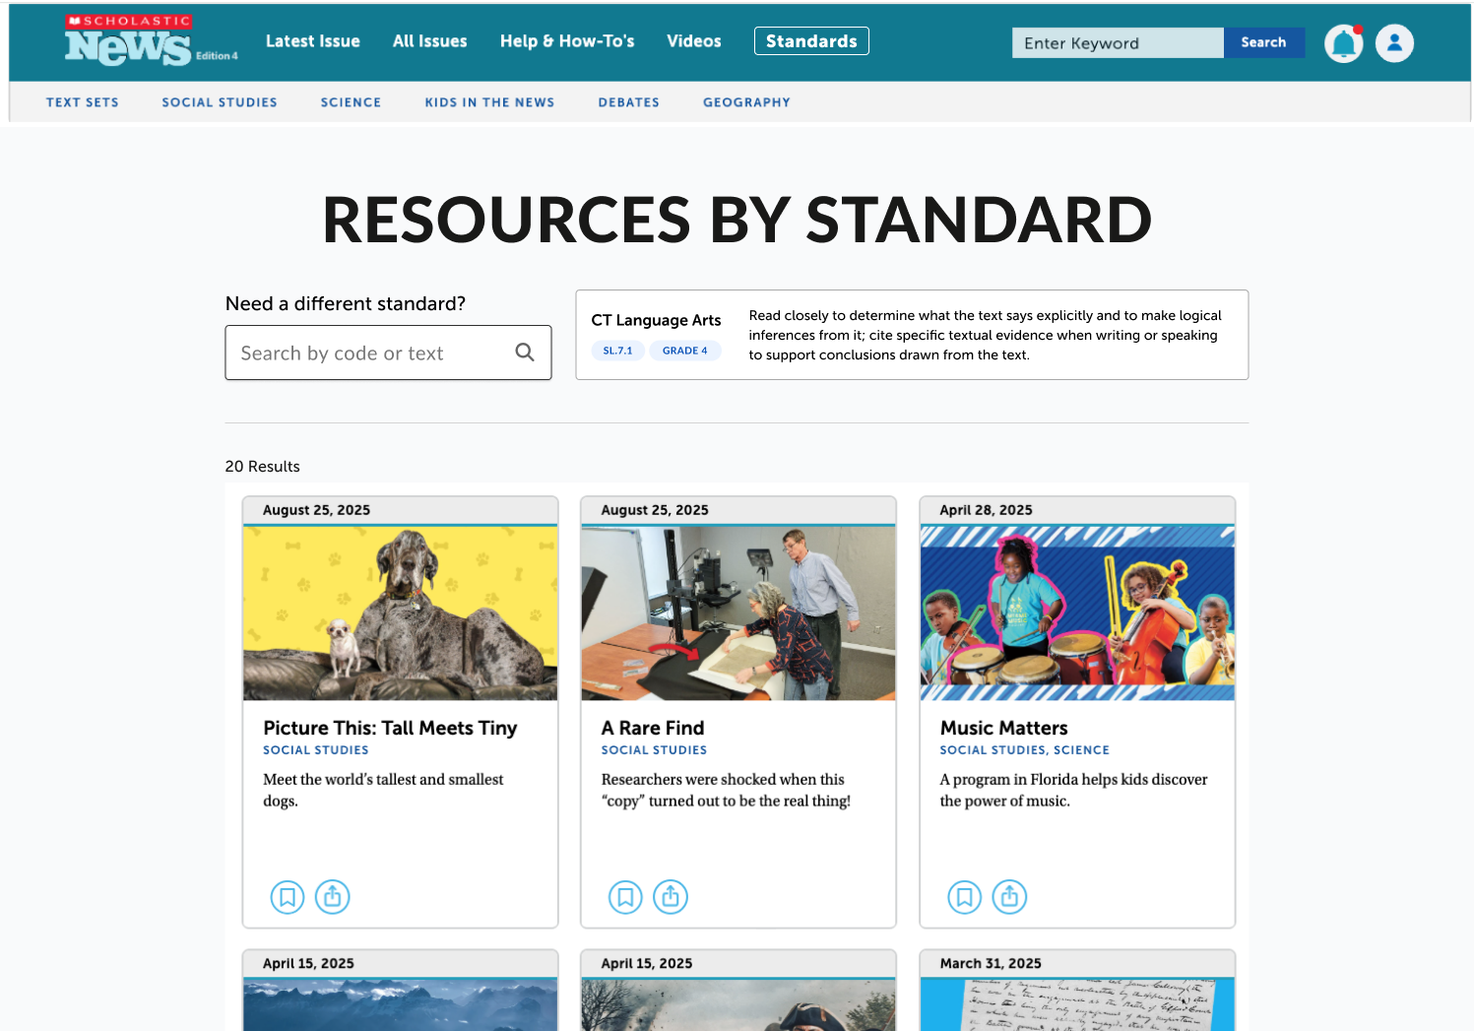Image resolution: width=1474 pixels, height=1031 pixels.
Task: Open Help & How-To's menu item
Action: 567,41
